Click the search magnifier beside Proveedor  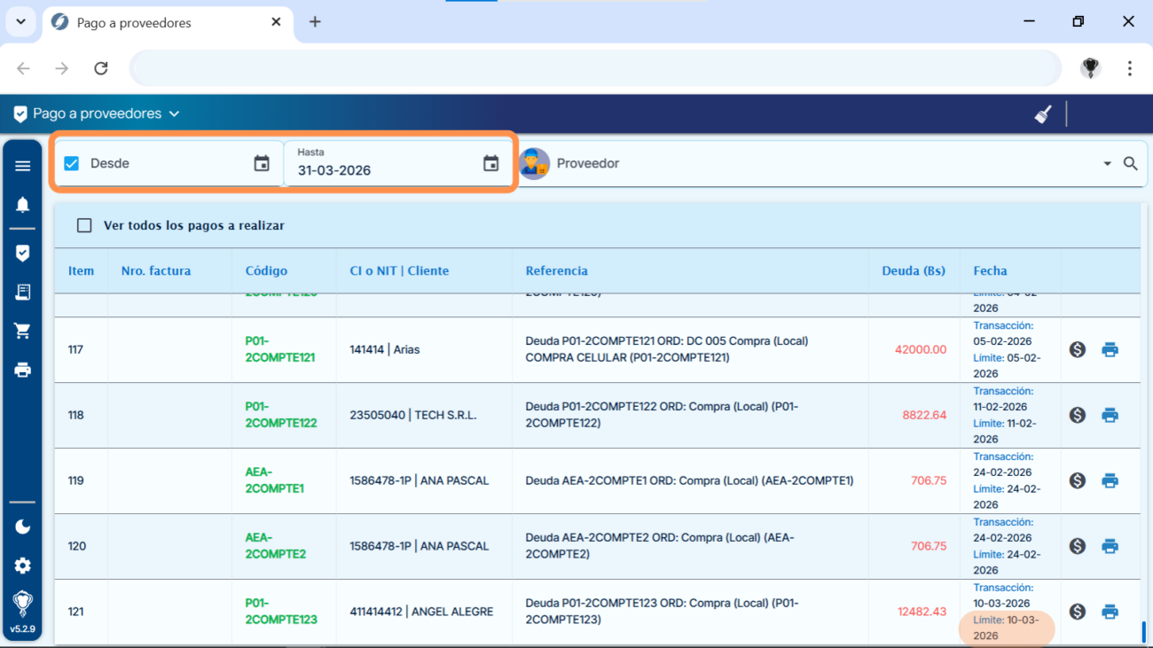tap(1131, 164)
